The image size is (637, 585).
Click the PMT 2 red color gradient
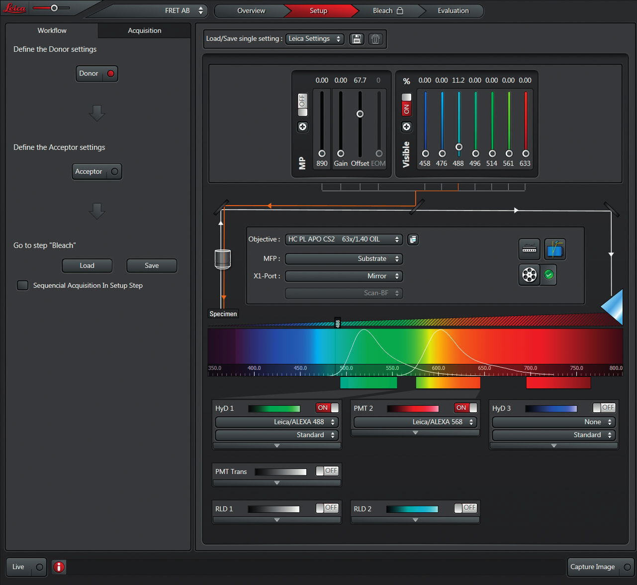click(413, 409)
